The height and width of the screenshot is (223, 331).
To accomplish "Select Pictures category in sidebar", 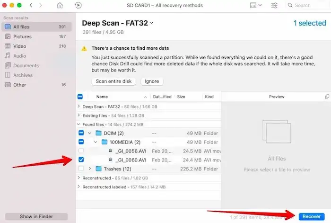I will 22,36.
